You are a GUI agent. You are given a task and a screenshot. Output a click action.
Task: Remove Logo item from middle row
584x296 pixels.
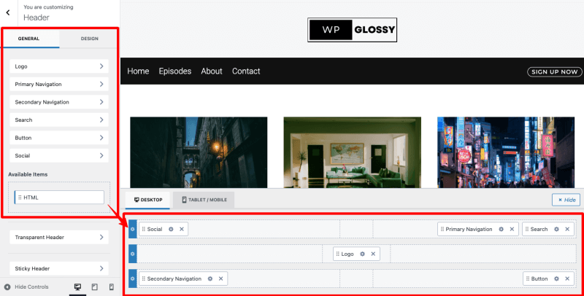tap(373, 254)
